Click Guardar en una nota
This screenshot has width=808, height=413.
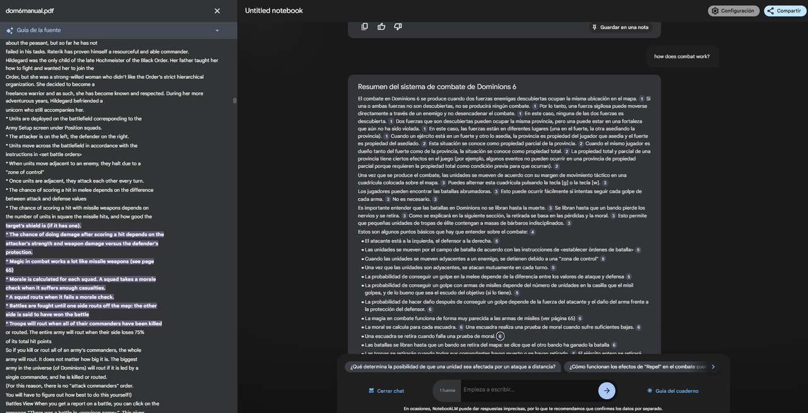(x=620, y=27)
